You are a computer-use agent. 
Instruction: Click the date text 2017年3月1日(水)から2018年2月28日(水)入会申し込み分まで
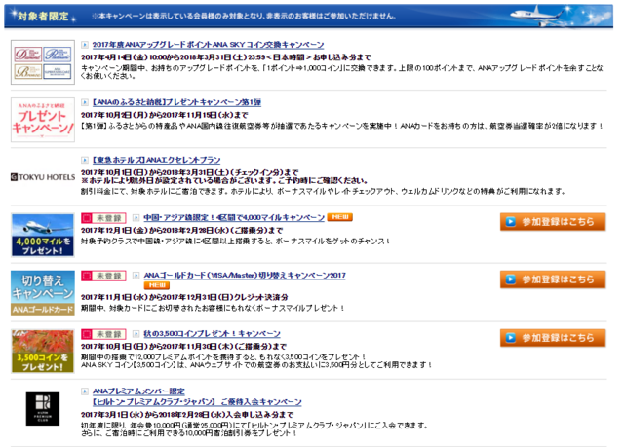[187, 415]
